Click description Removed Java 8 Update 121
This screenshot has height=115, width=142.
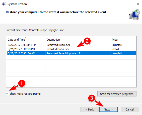coord(64,53)
